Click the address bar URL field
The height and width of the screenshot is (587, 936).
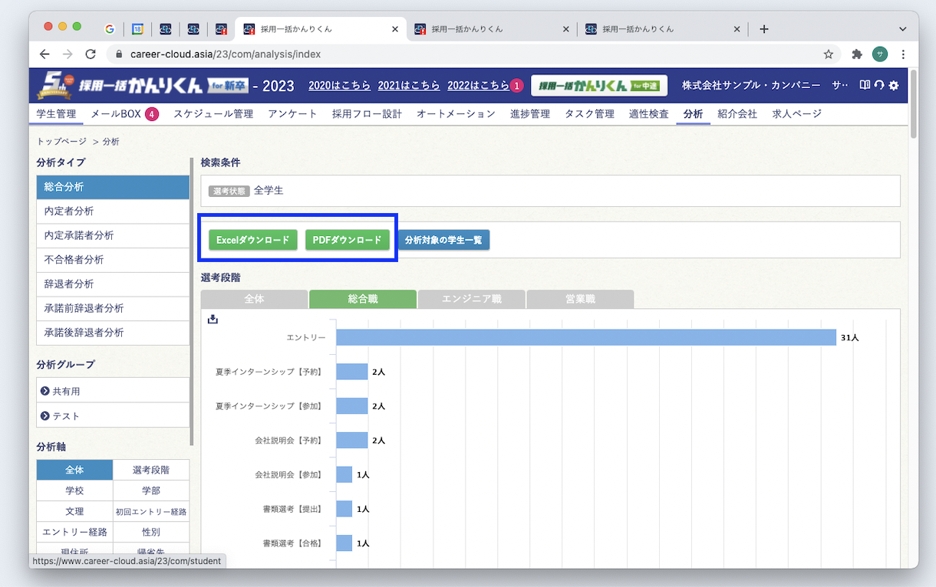[x=460, y=54]
